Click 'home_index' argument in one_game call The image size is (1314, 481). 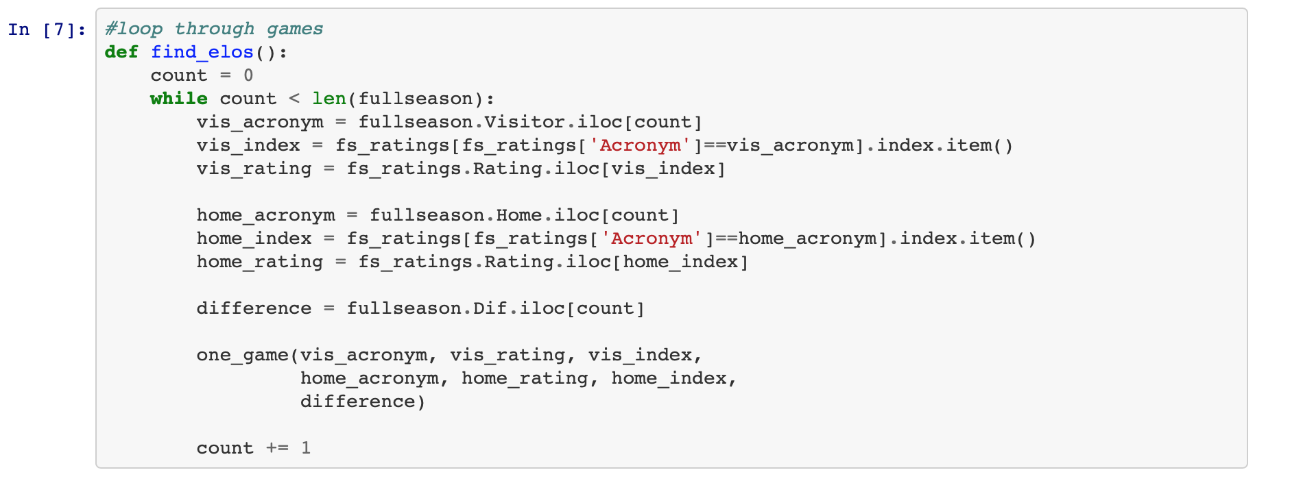tap(669, 378)
